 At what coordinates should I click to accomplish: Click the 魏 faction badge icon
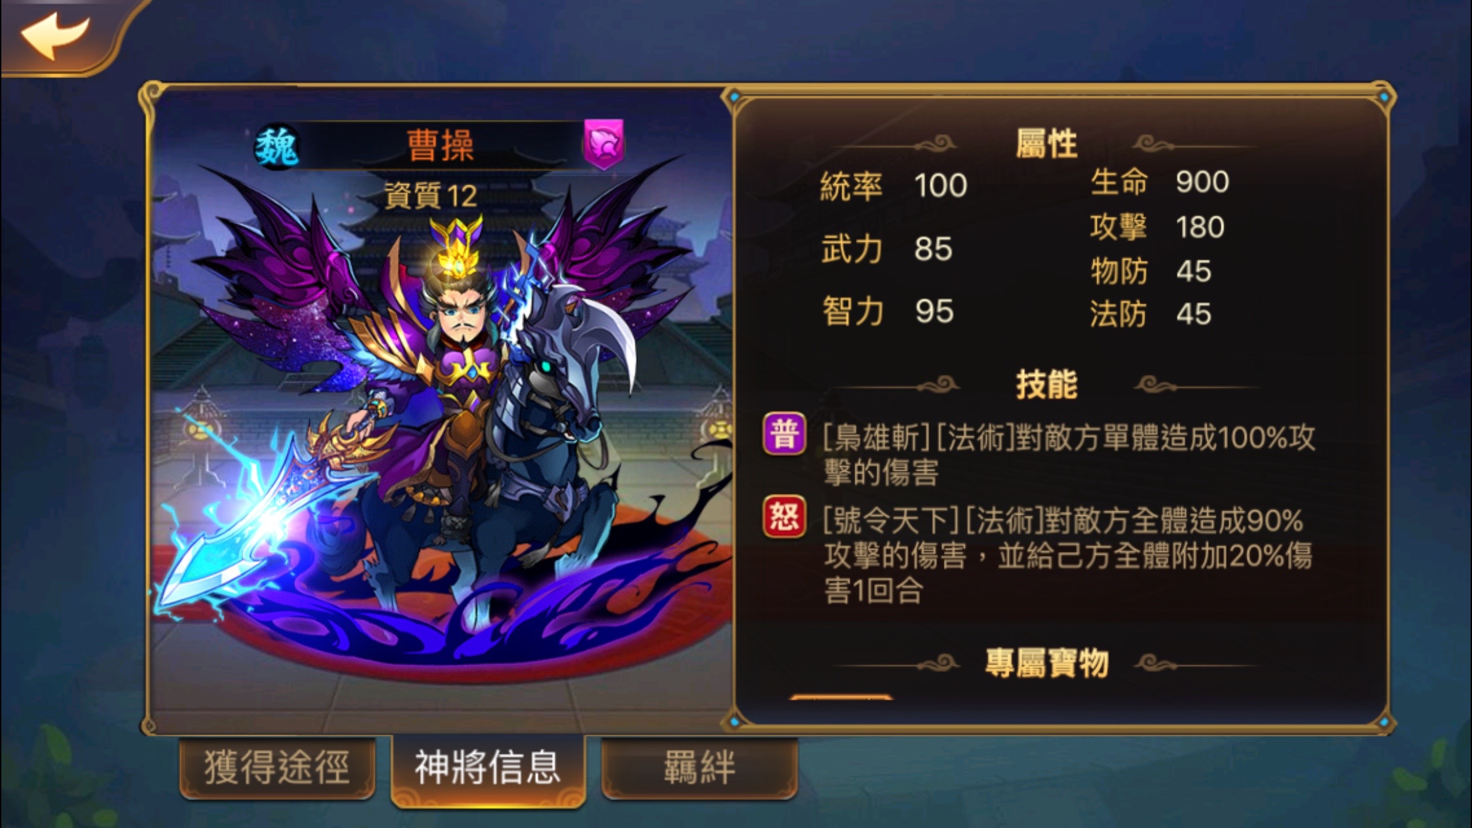coord(277,146)
